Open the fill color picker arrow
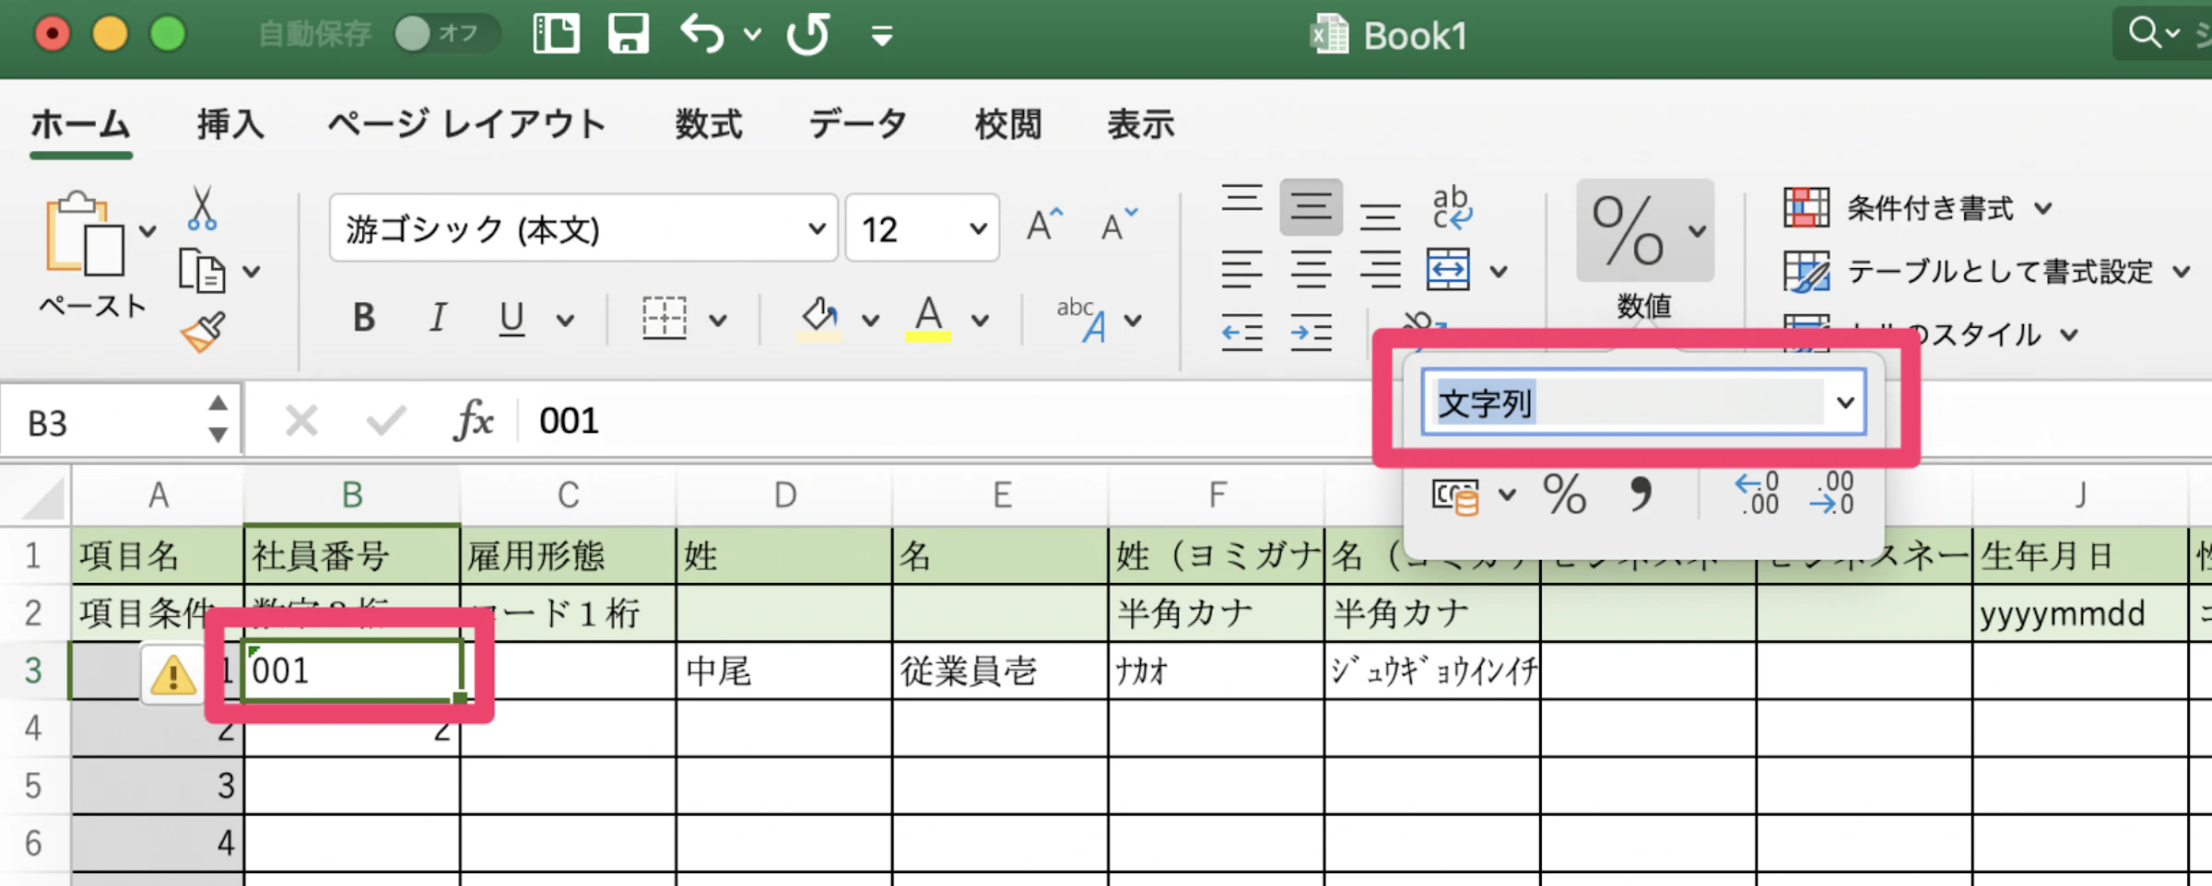2212x886 pixels. coord(870,321)
